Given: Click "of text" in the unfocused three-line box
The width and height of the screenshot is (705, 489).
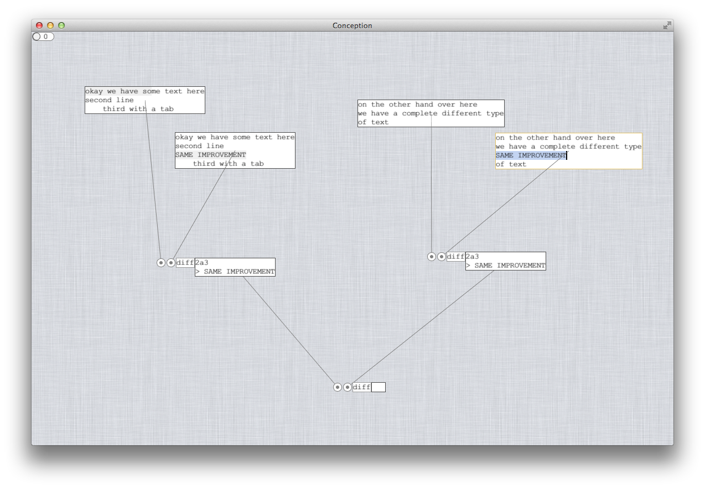Looking at the screenshot, I should click(x=374, y=122).
